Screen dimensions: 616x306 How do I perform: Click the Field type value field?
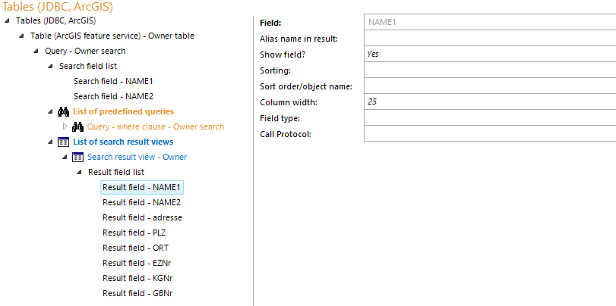pyautogui.click(x=490, y=117)
